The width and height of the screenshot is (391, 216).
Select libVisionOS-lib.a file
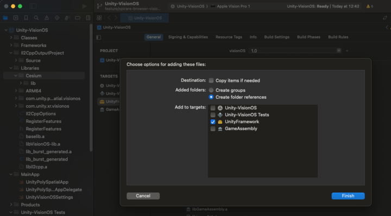(x=43, y=144)
